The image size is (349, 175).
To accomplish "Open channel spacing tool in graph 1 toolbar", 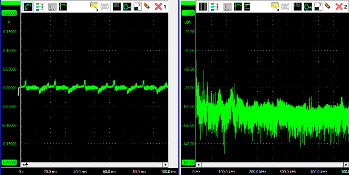I will [x=40, y=6].
